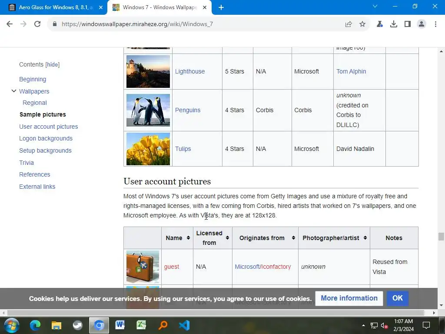
Task: Hide the Contents sidebar
Action: tap(53, 64)
